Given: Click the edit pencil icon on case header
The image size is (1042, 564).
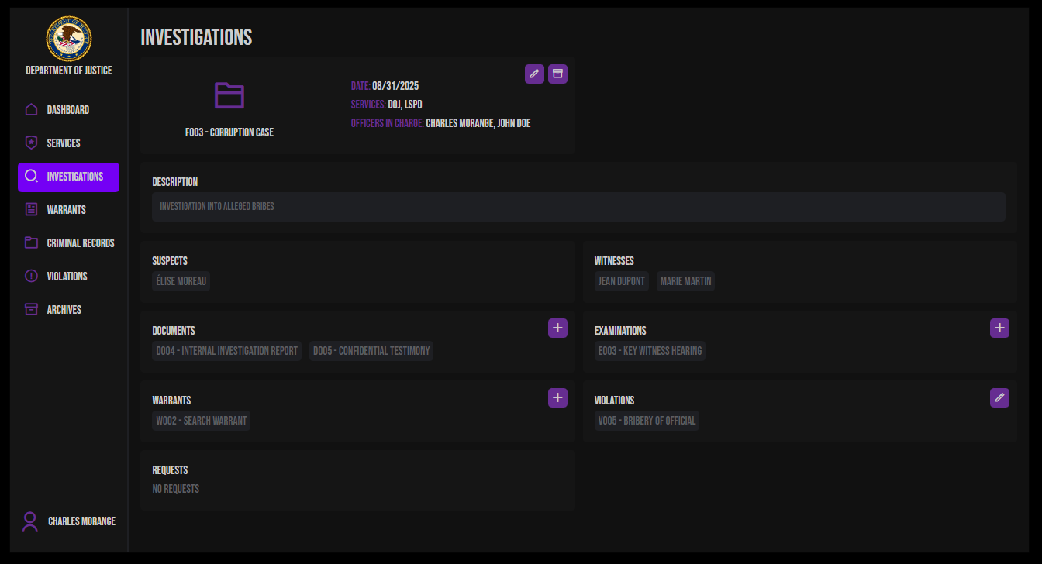Looking at the screenshot, I should [534, 74].
